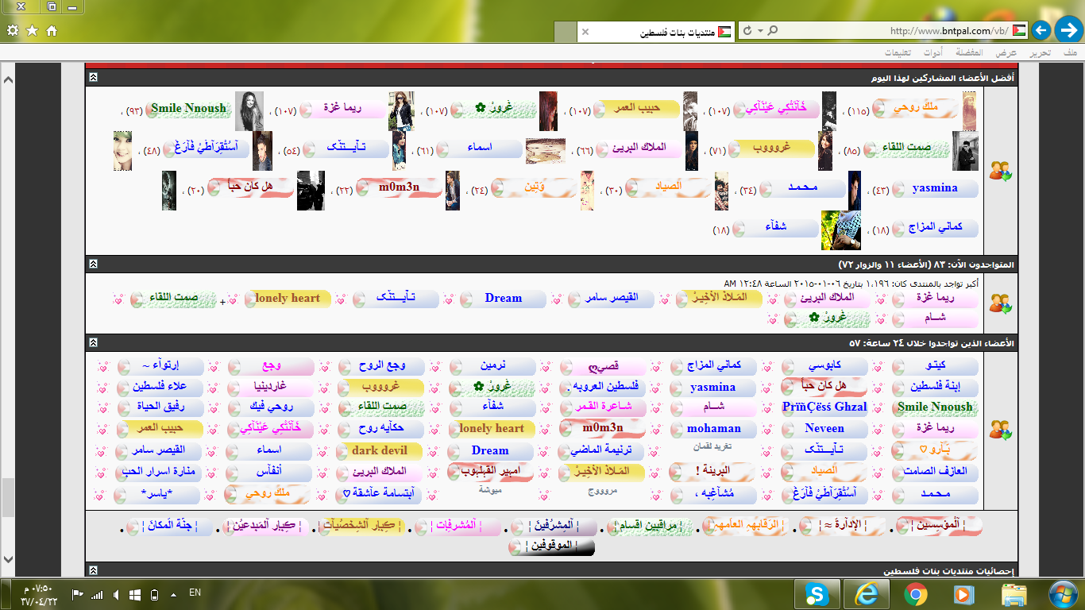Click the network signal icon in system tray
1085x610 pixels.
coord(97,594)
